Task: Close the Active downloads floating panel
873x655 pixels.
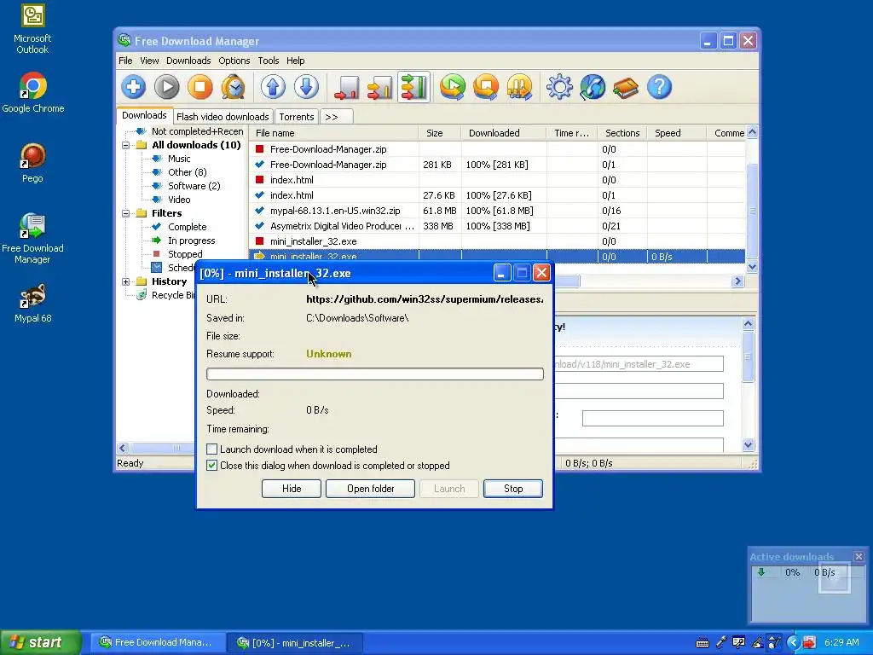Action: 859,556
